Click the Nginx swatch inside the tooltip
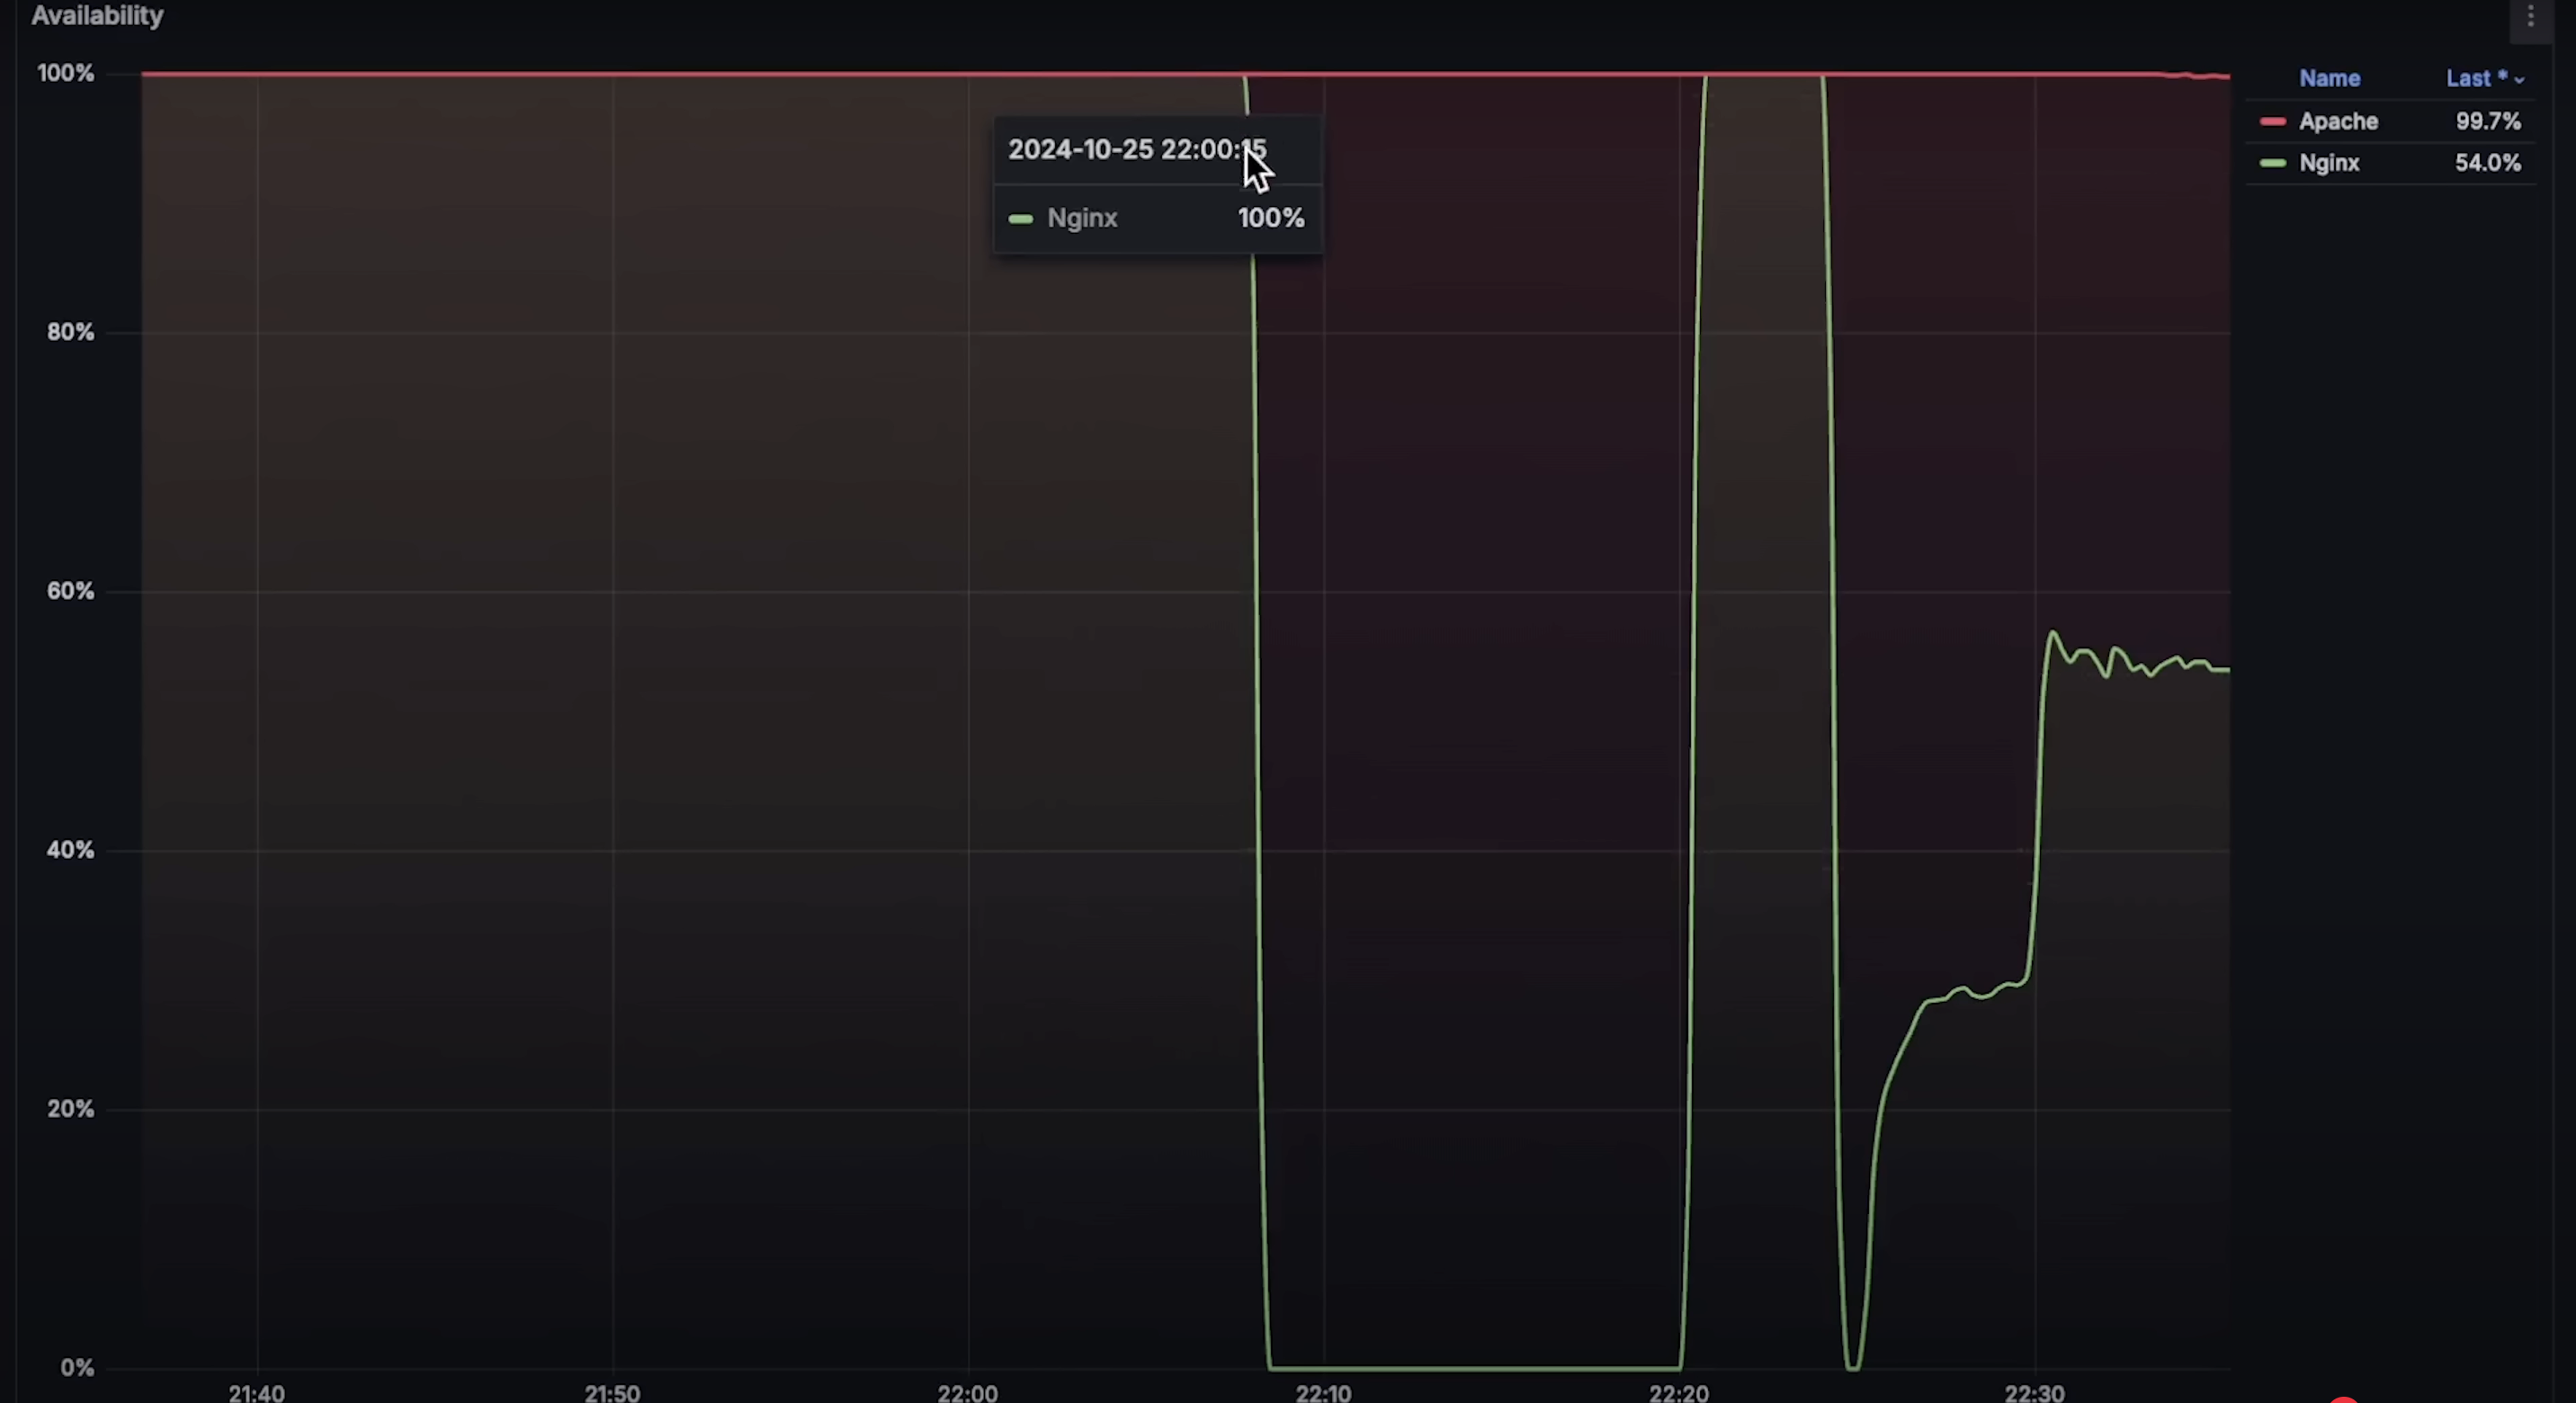 1020,219
